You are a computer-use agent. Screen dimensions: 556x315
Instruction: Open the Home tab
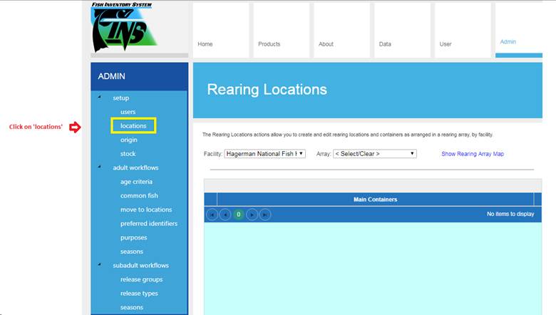(x=220, y=30)
